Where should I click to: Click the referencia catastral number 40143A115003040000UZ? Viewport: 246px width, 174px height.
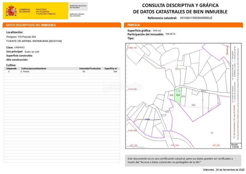pyautogui.click(x=196, y=18)
